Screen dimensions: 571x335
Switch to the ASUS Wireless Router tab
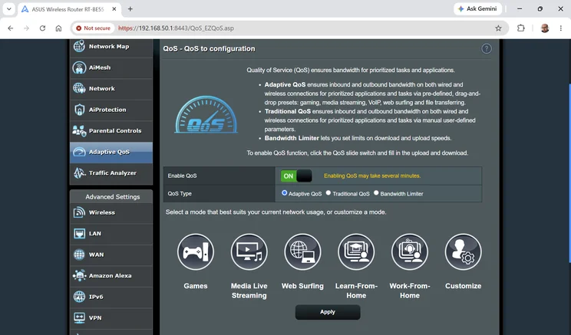point(68,9)
